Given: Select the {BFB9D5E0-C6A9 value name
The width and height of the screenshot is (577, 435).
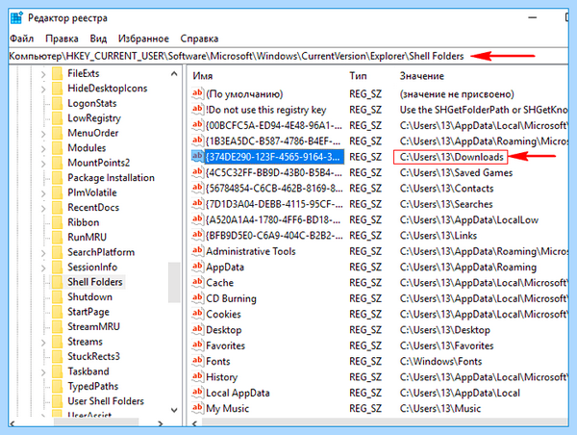Looking at the screenshot, I should (x=274, y=236).
